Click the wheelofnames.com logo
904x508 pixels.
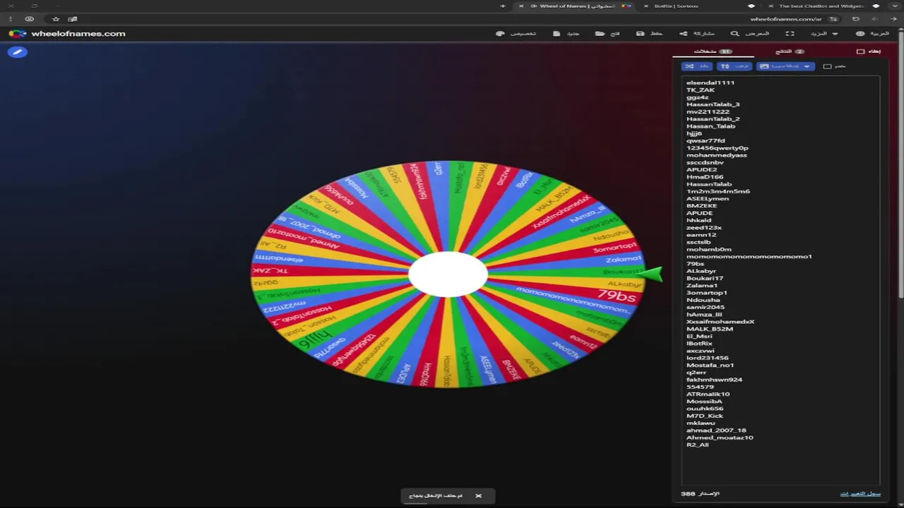point(67,33)
